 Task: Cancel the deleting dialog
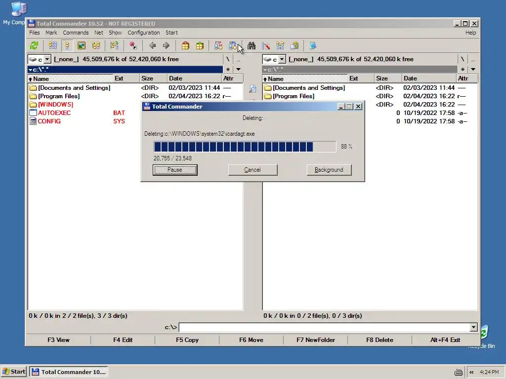click(253, 170)
